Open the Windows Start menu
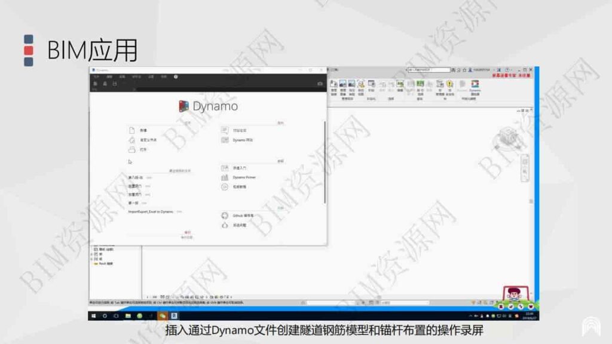 point(94,316)
